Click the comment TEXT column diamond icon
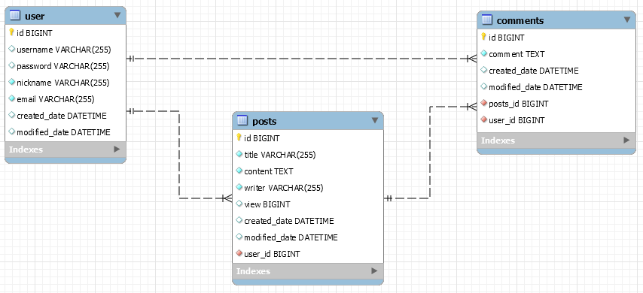 tap(483, 53)
